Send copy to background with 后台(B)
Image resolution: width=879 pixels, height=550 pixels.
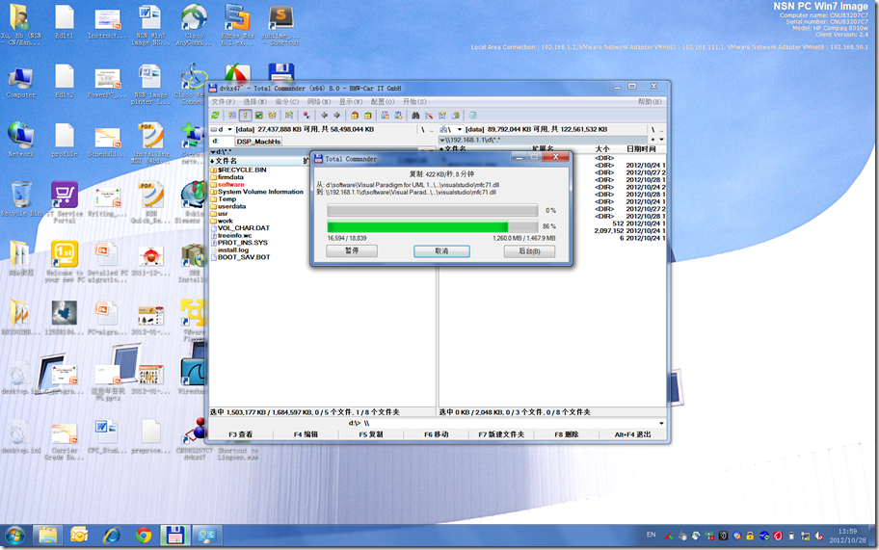529,250
